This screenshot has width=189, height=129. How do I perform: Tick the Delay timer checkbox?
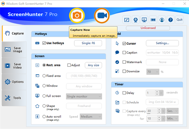pos(124,93)
